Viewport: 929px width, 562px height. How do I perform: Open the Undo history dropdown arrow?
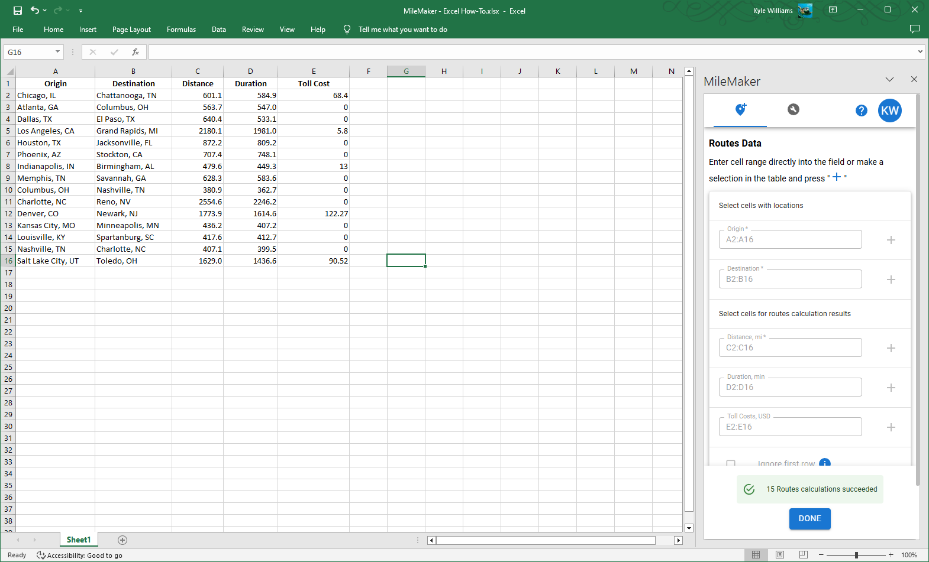click(45, 11)
